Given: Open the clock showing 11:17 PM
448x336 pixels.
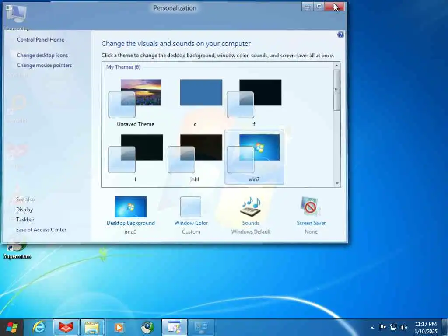Looking at the screenshot, I should (426, 327).
